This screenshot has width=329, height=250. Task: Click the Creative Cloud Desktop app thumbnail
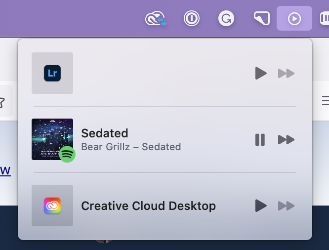[52, 206]
